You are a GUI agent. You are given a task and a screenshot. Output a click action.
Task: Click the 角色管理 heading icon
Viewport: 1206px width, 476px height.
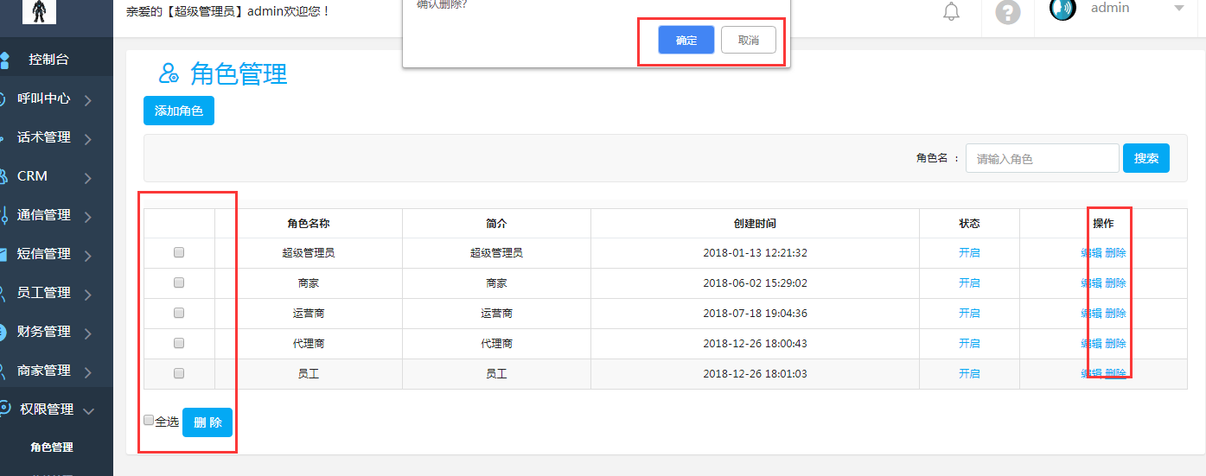[x=169, y=74]
